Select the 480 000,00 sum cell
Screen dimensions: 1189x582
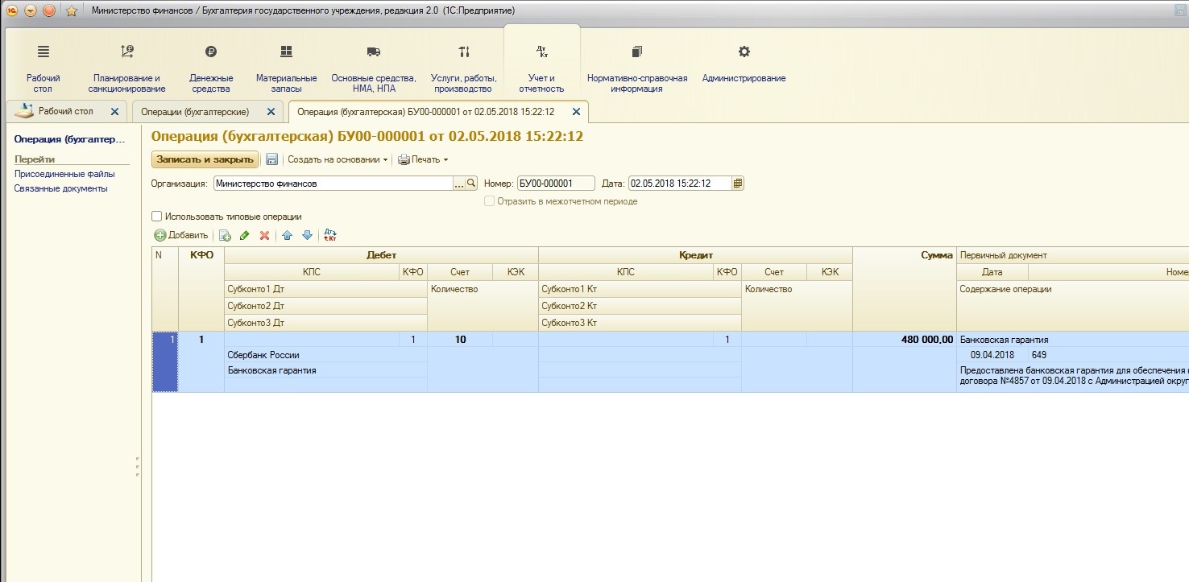[905, 340]
